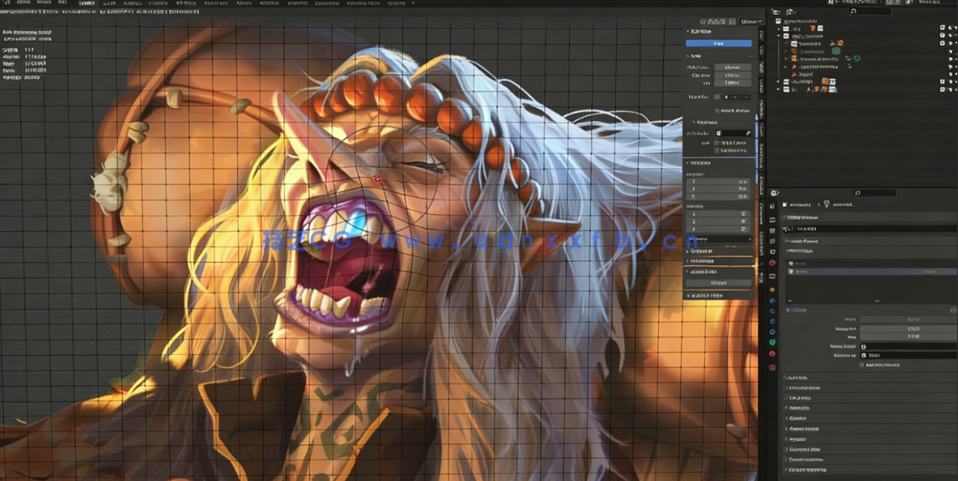Open the green Object Data properties tab
Viewport: 958px width, 481px height.
772,342
